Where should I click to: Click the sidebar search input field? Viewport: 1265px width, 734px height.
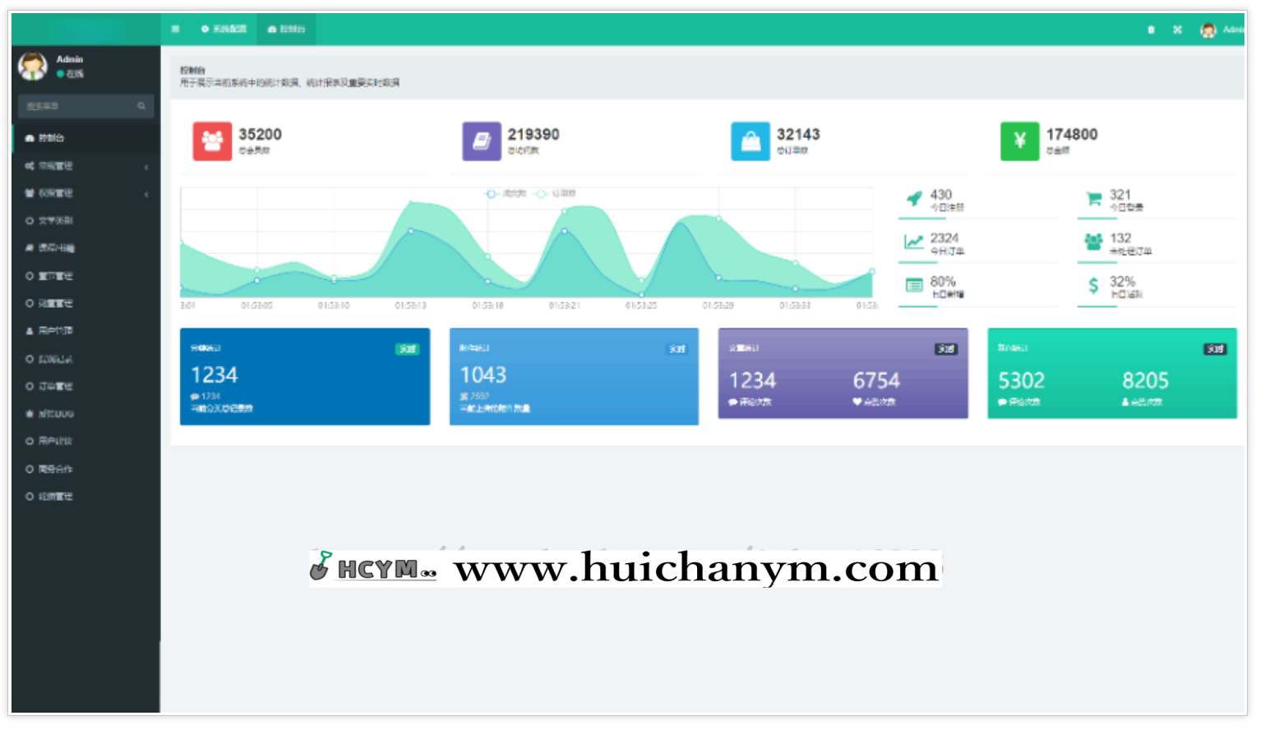[78, 106]
